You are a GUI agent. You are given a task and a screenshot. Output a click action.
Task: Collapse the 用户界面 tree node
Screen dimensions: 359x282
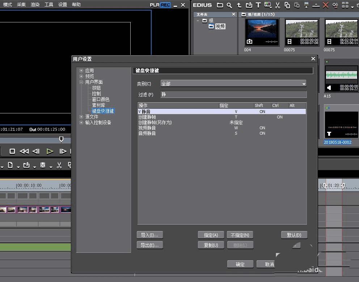pyautogui.click(x=81, y=82)
